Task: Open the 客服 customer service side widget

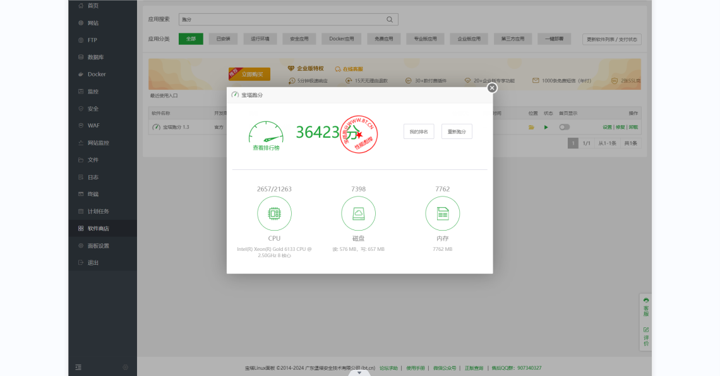Action: click(x=646, y=307)
